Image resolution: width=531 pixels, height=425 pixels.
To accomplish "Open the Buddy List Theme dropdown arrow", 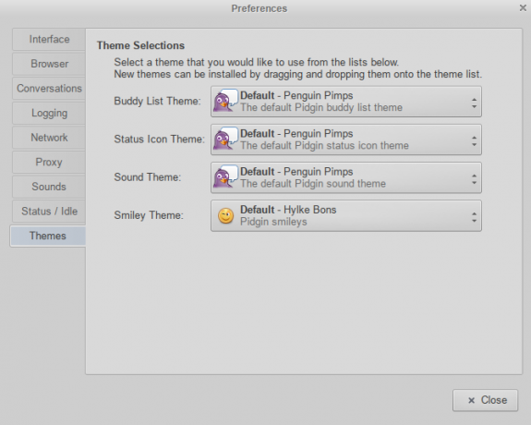I will pos(474,103).
